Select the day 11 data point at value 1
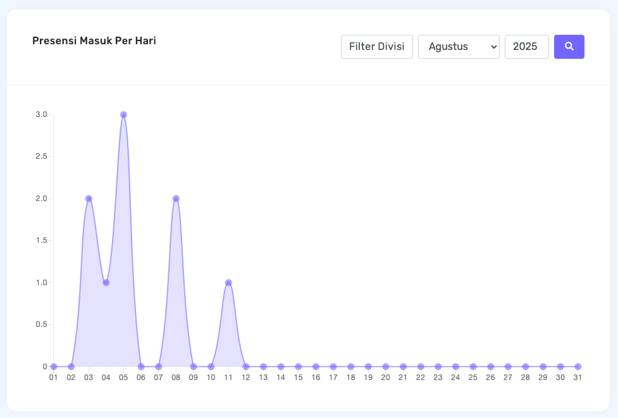The height and width of the screenshot is (418, 618). pyautogui.click(x=228, y=283)
